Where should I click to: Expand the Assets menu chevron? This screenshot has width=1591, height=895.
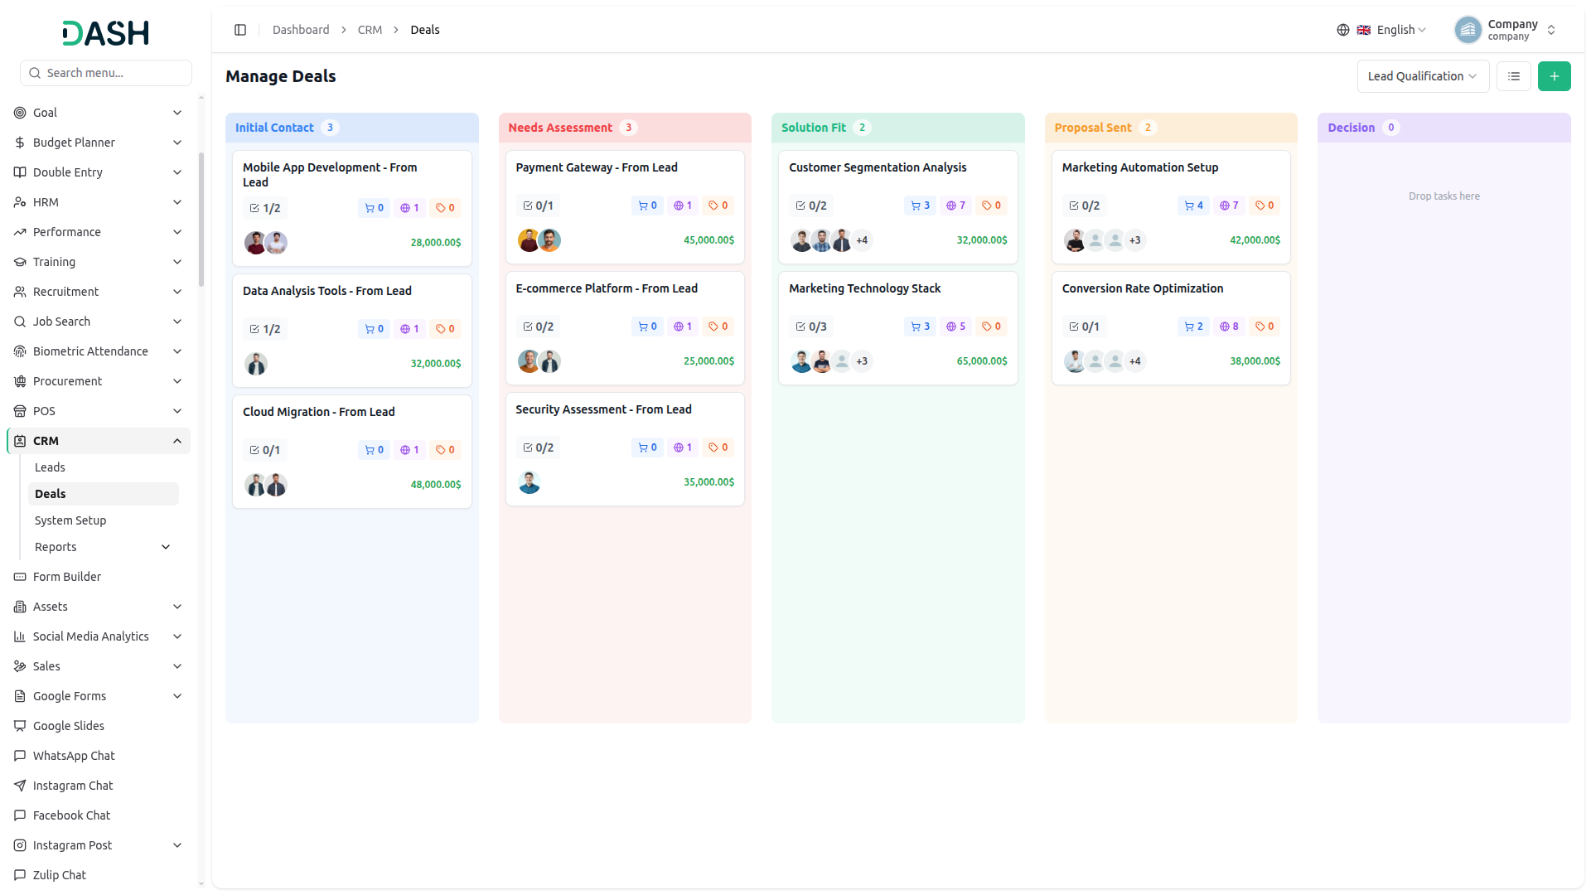coord(177,607)
